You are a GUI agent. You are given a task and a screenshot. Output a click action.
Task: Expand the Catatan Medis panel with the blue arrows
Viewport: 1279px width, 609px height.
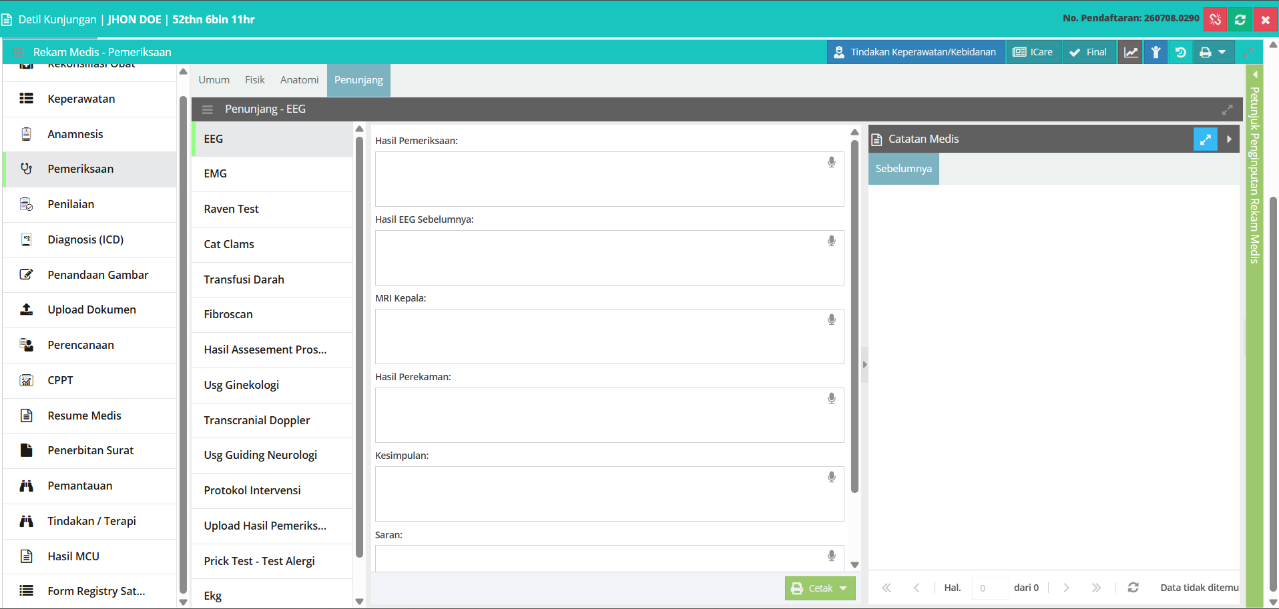click(x=1205, y=139)
